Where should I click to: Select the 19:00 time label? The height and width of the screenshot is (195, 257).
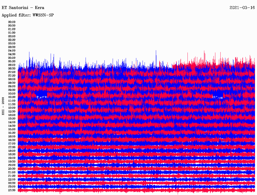tap(12, 158)
